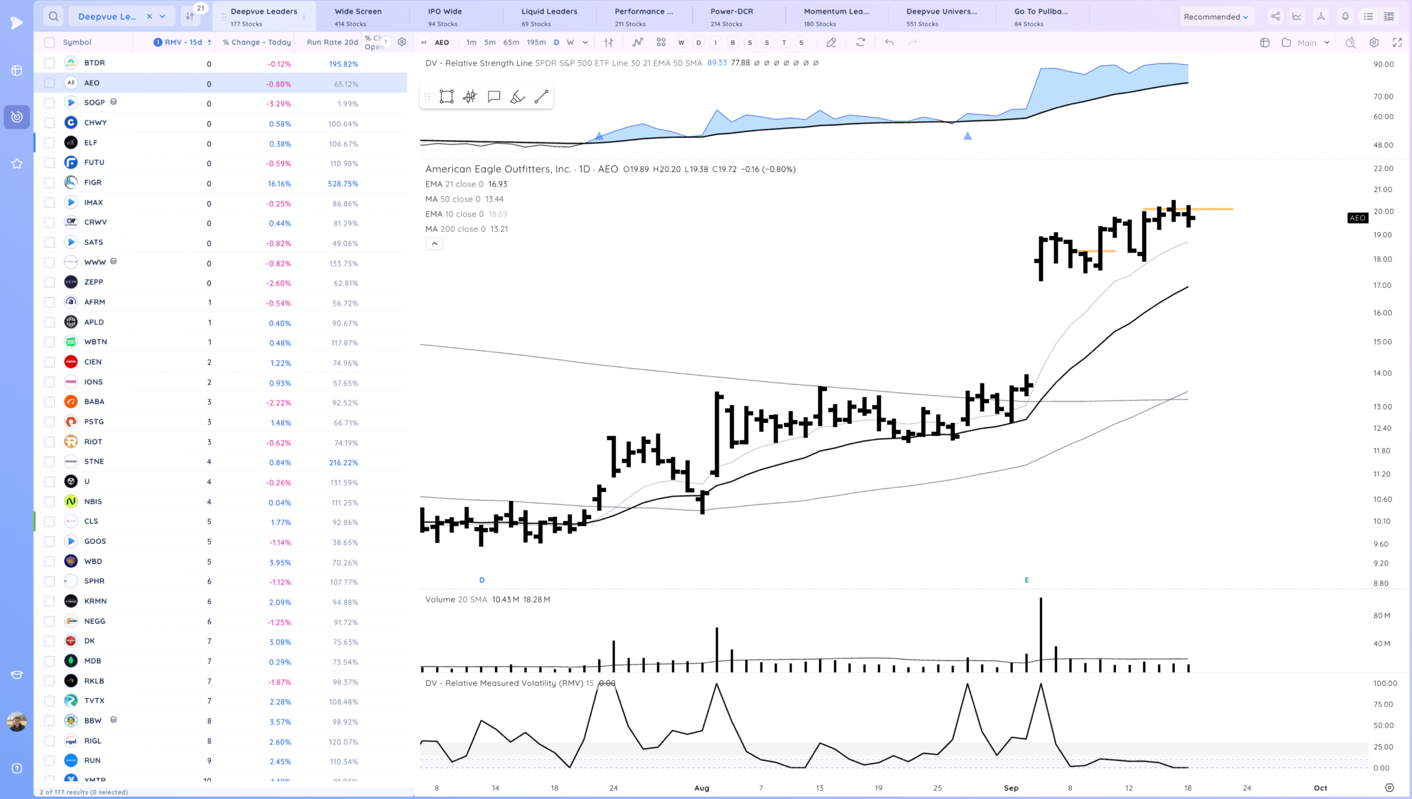Activate the eraser icon in the chart toolbar
The width and height of the screenshot is (1412, 799).
coord(831,42)
